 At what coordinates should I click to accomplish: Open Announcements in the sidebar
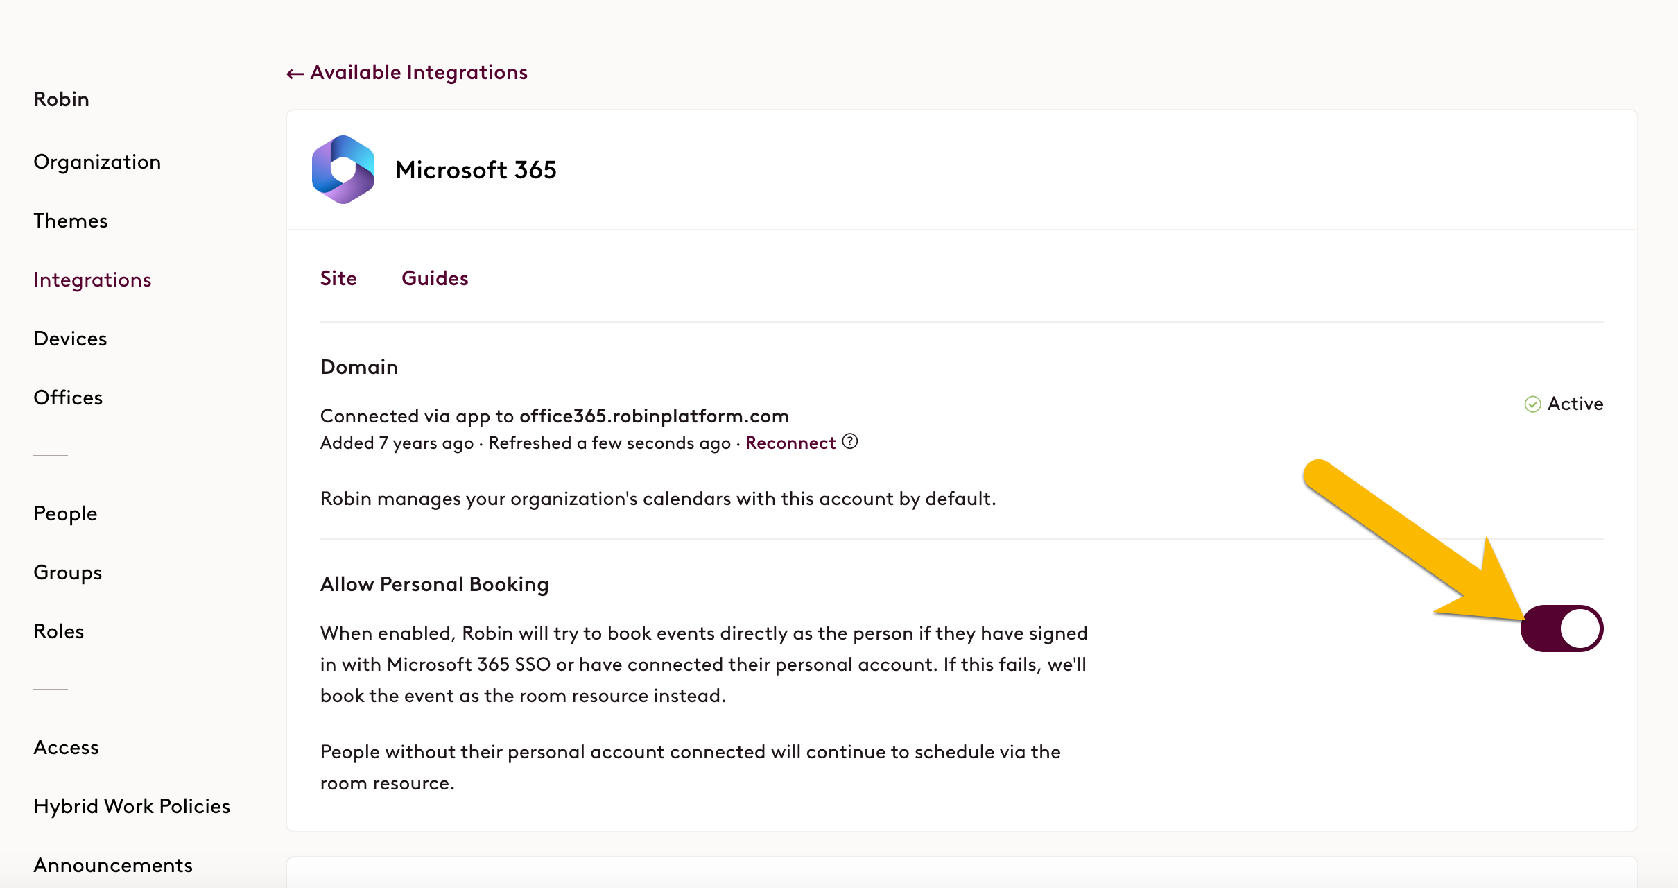(113, 865)
